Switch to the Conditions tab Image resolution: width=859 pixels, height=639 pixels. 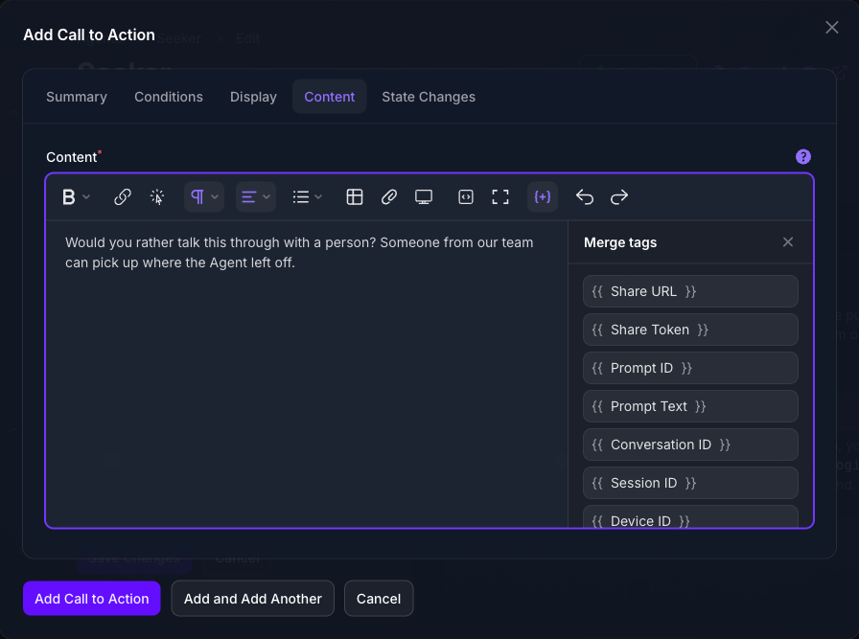coord(169,97)
